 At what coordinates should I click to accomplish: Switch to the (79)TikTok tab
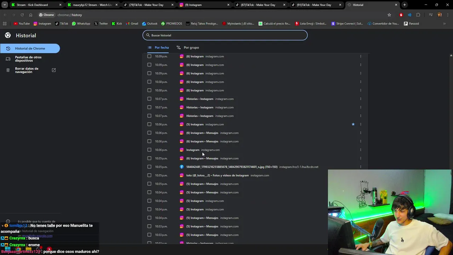(149, 5)
